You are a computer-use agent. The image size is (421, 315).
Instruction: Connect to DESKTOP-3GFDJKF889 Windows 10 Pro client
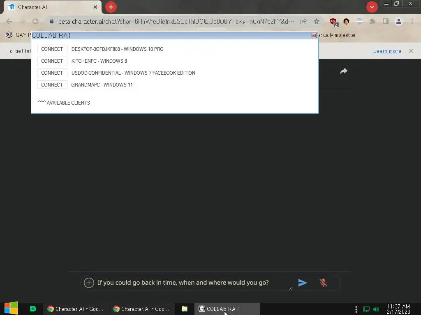52,49
